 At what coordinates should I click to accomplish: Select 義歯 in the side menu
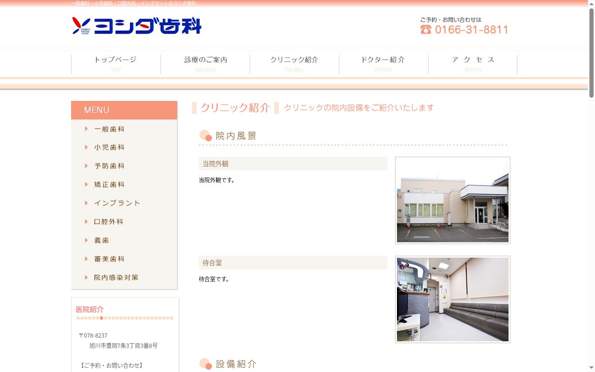pyautogui.click(x=124, y=240)
